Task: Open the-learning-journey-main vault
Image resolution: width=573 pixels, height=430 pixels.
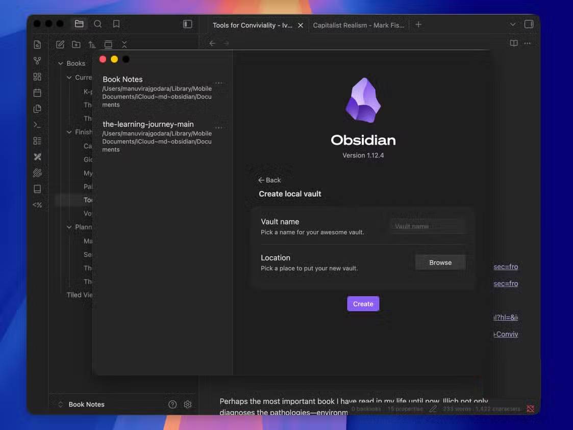Action: tap(157, 137)
